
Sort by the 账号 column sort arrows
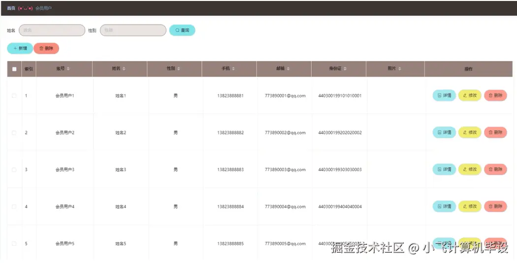tap(68, 69)
